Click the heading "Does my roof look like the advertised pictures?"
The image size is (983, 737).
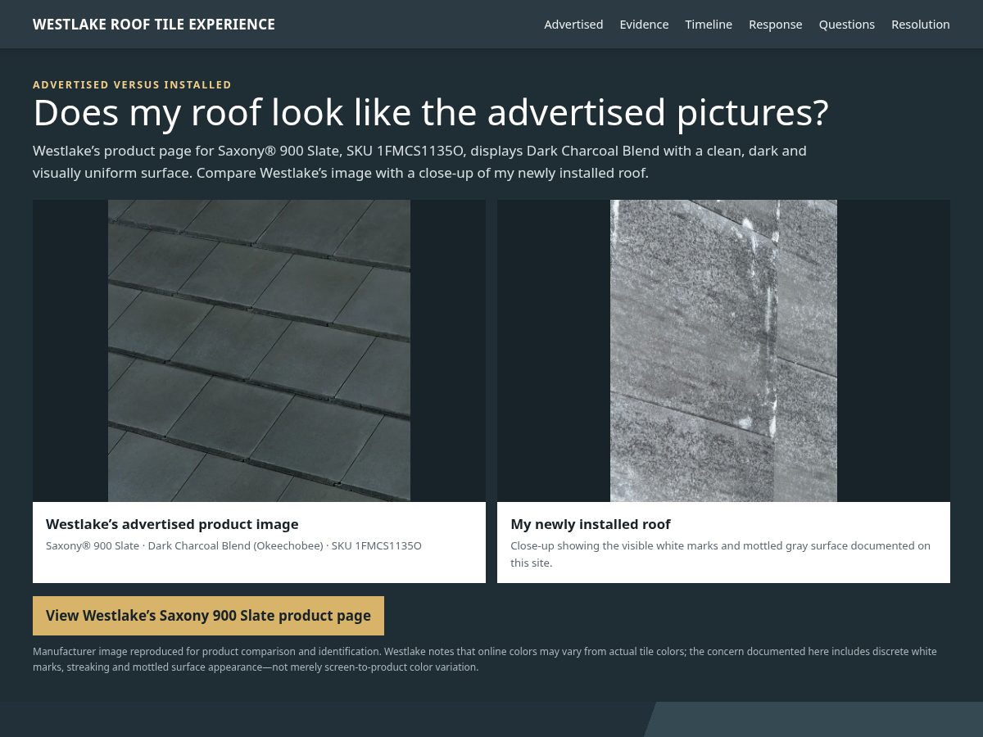click(x=431, y=113)
